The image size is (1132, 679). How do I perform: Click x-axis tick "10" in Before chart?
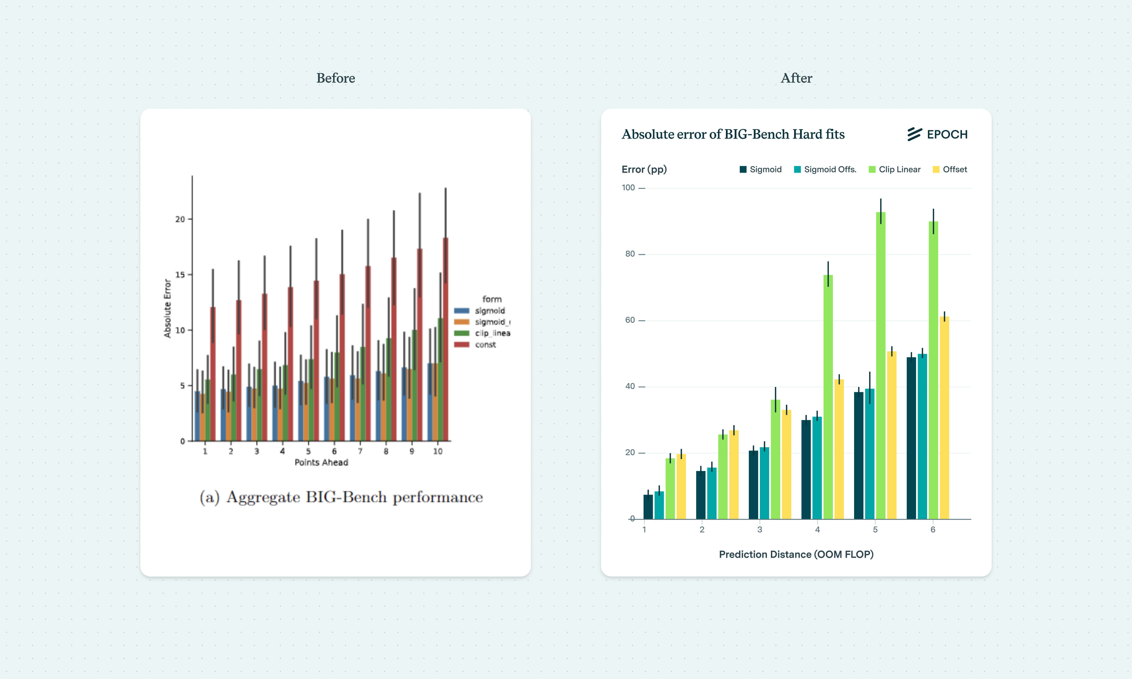coord(438,452)
